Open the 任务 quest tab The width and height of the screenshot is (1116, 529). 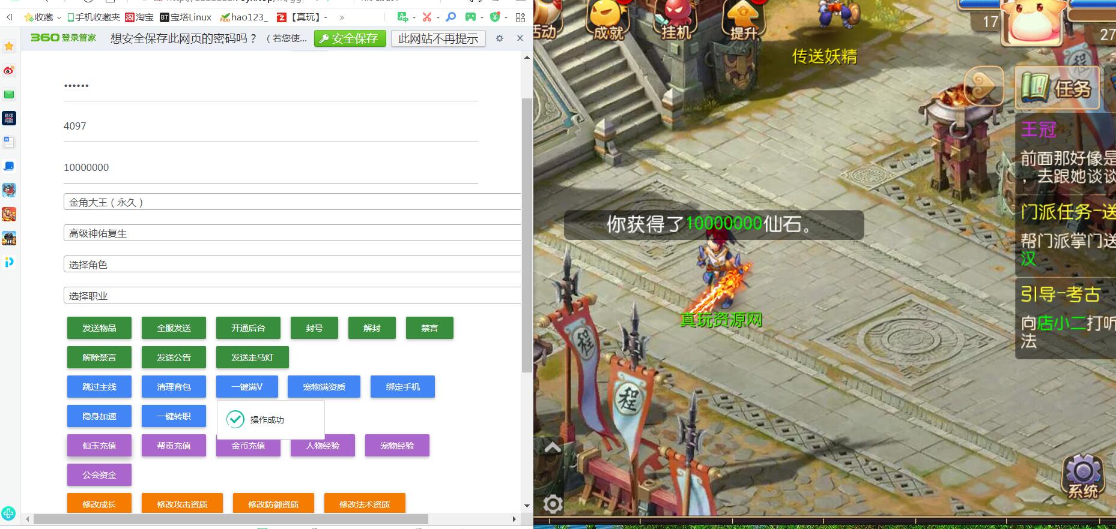click(x=1058, y=89)
